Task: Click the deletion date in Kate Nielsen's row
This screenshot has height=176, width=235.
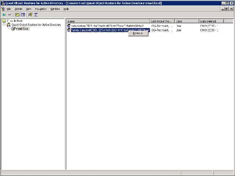Action: pos(209,26)
